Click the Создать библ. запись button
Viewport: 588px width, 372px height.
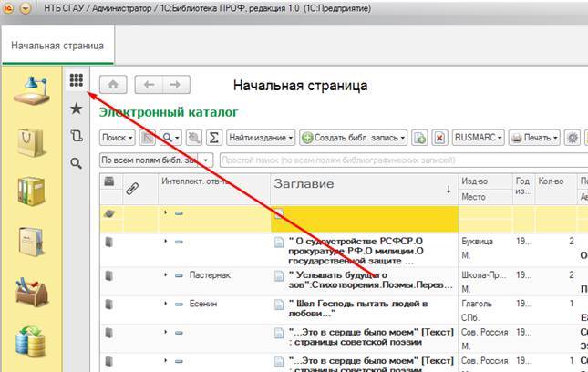point(353,138)
